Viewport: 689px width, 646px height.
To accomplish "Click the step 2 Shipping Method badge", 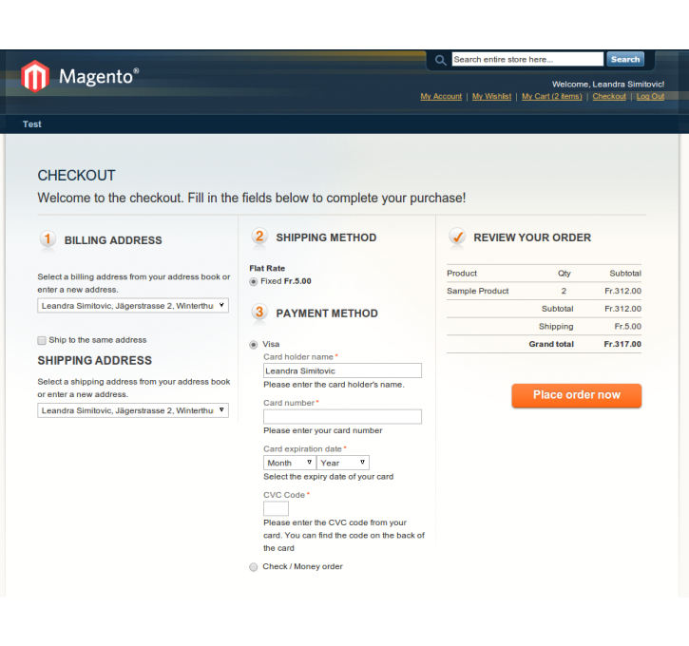I will click(x=259, y=237).
